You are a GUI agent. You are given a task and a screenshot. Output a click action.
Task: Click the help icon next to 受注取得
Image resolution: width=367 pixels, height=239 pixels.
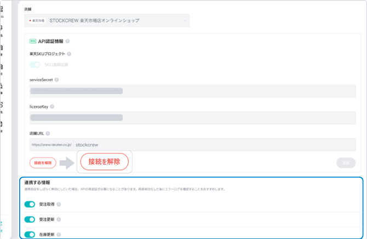pos(59,205)
